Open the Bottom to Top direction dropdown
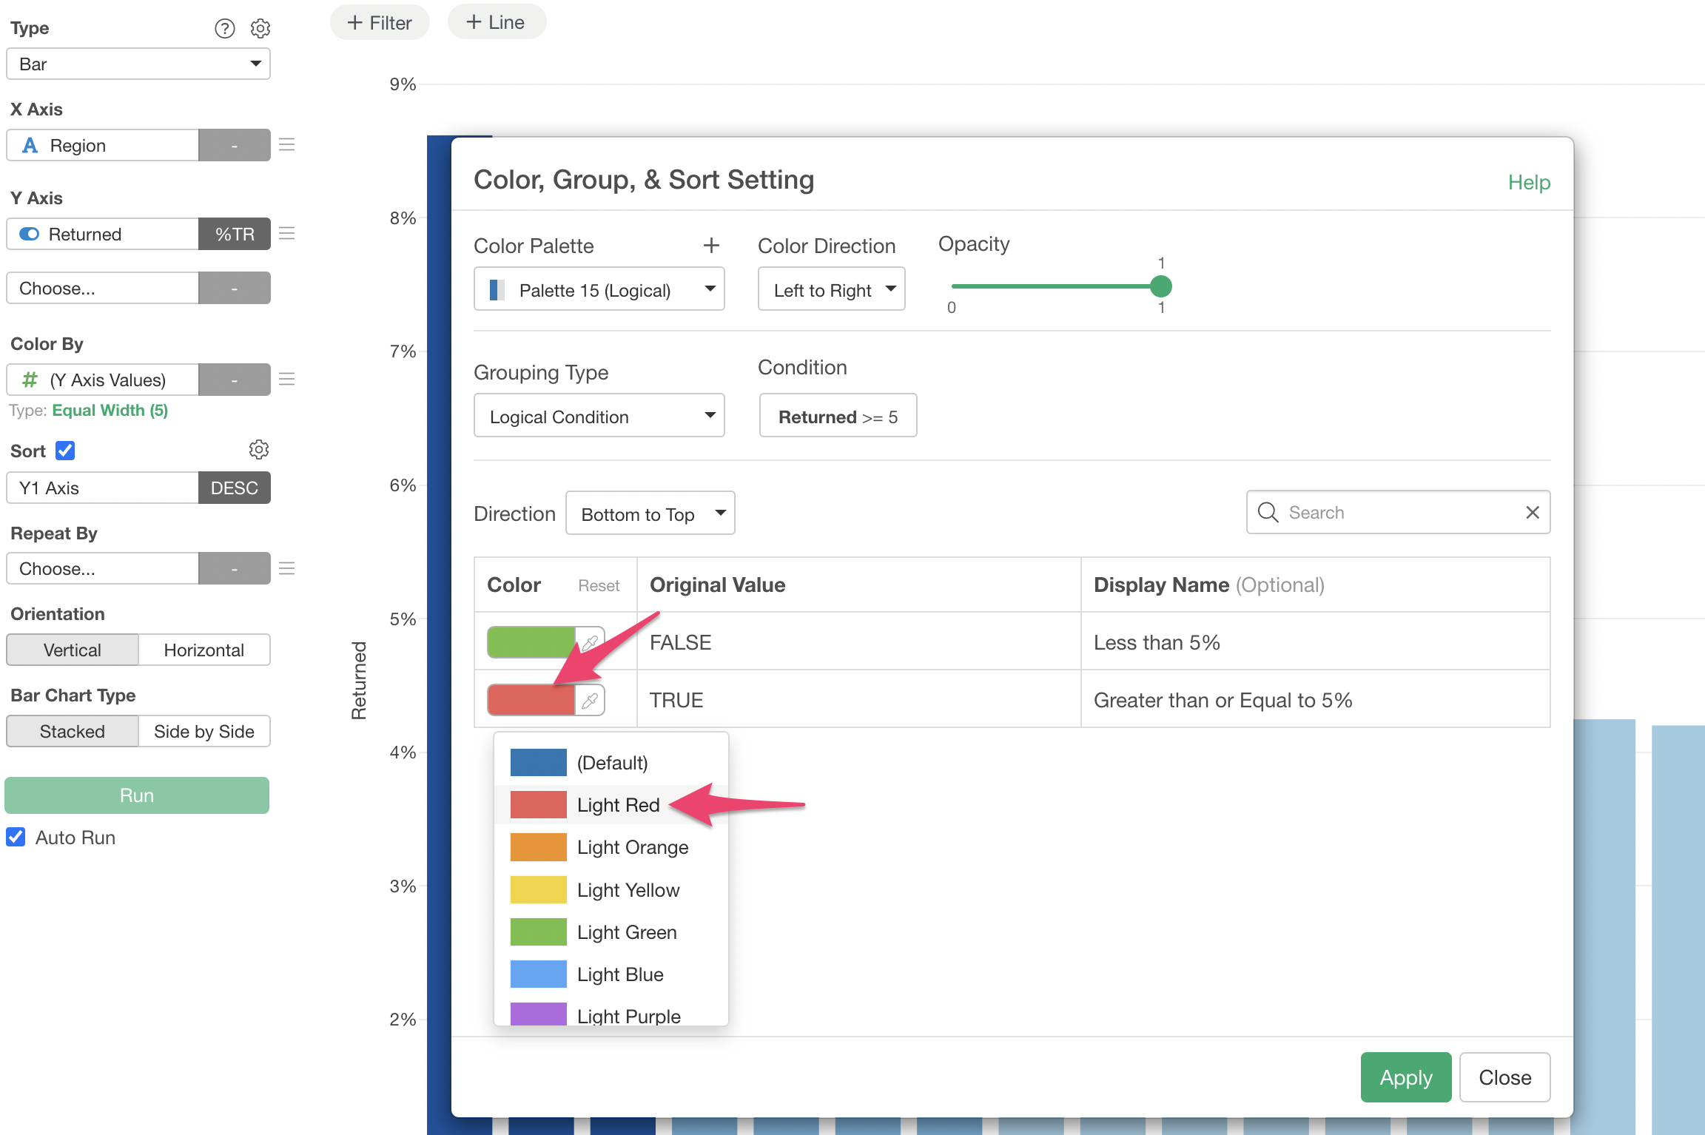The width and height of the screenshot is (1705, 1135). click(x=650, y=514)
